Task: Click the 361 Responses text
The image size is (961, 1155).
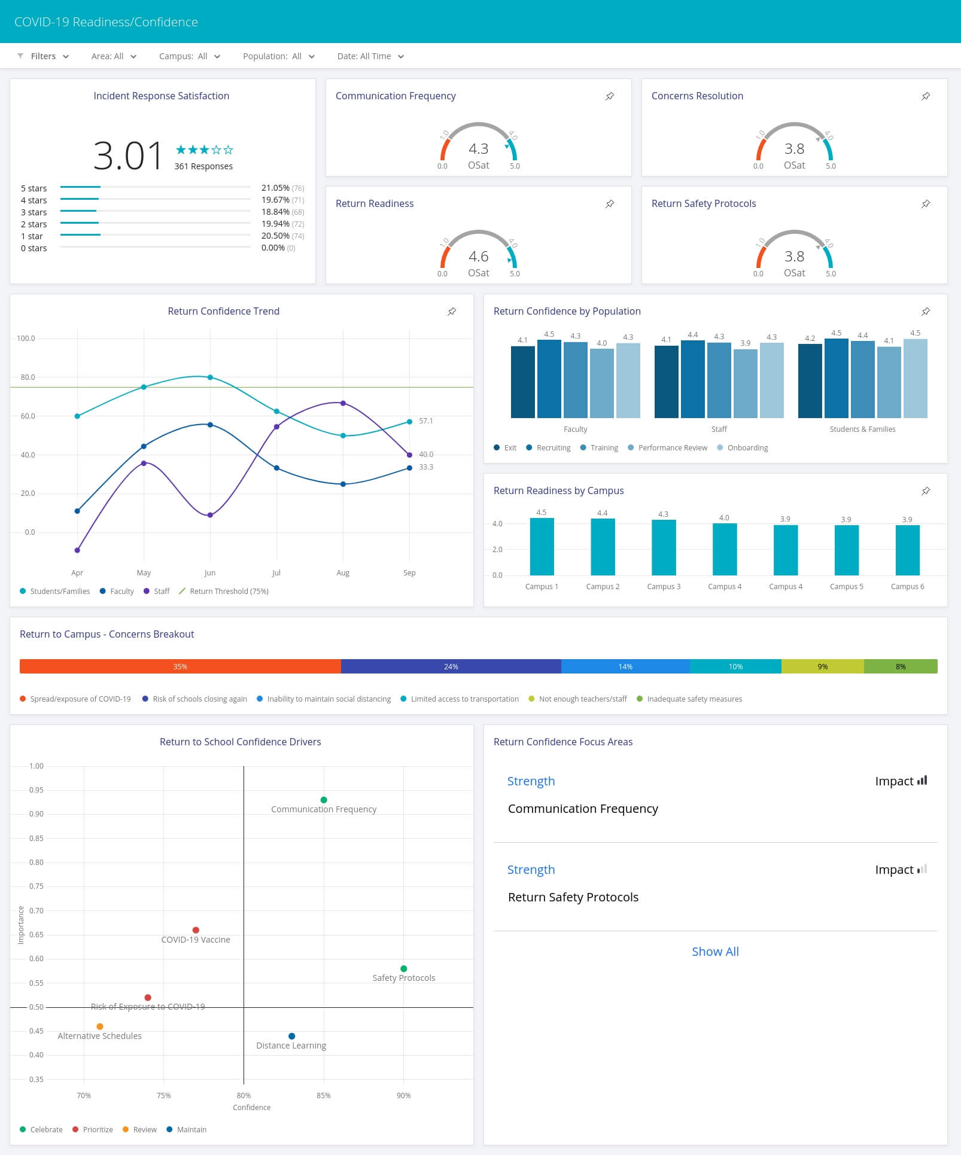Action: (x=203, y=166)
